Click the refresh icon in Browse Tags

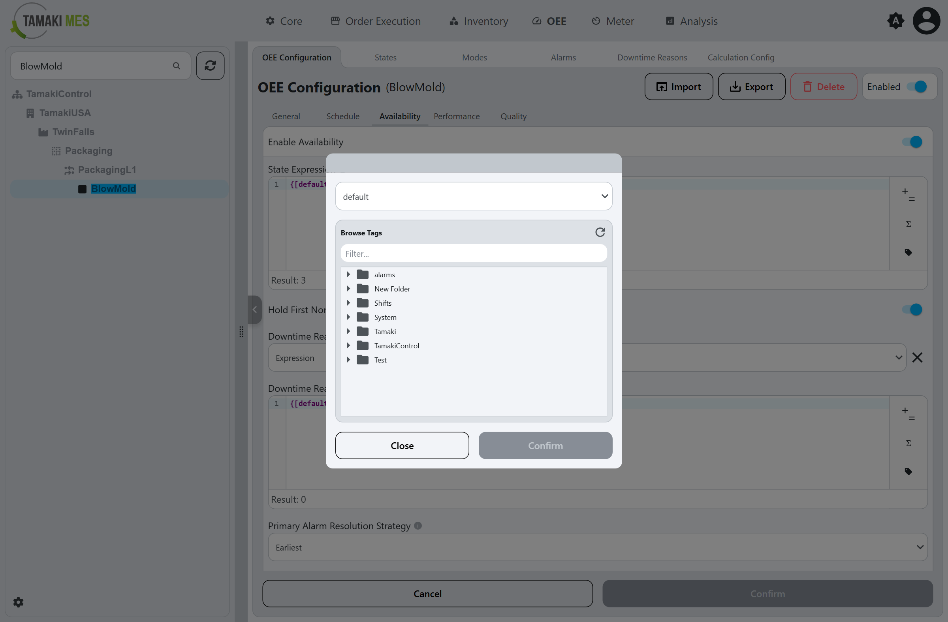tap(600, 232)
